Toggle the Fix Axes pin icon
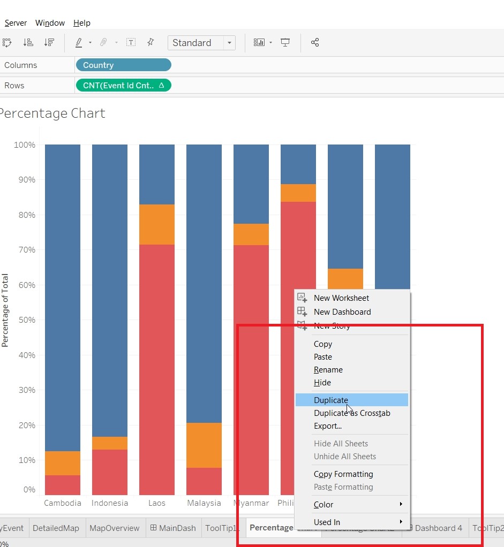Screen dimensions: 504x547 point(151,43)
